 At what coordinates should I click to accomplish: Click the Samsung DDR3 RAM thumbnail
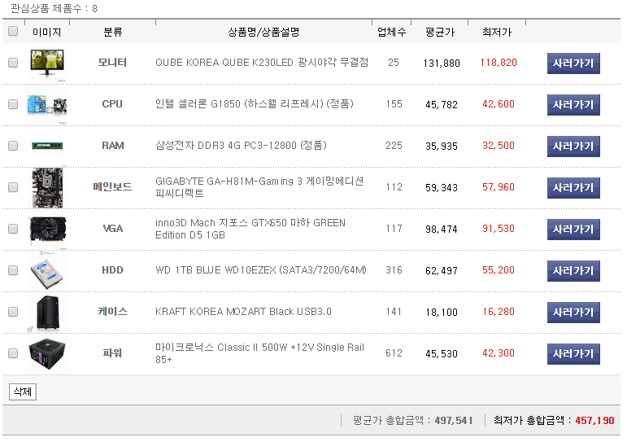[46, 146]
